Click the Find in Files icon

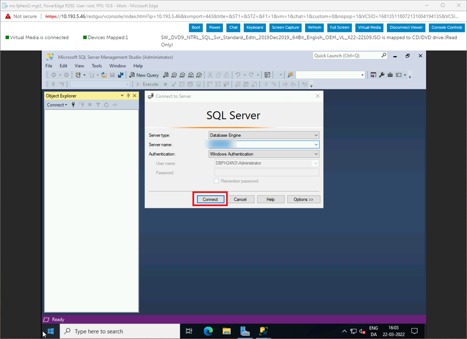tap(290, 75)
